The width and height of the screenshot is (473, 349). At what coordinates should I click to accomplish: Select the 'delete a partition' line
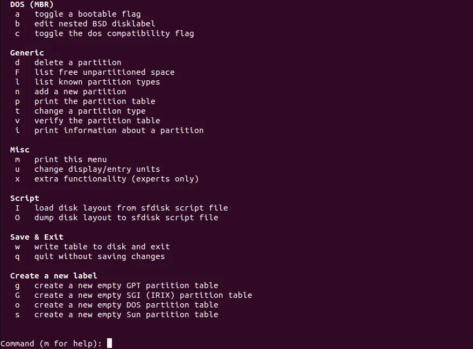[78, 62]
